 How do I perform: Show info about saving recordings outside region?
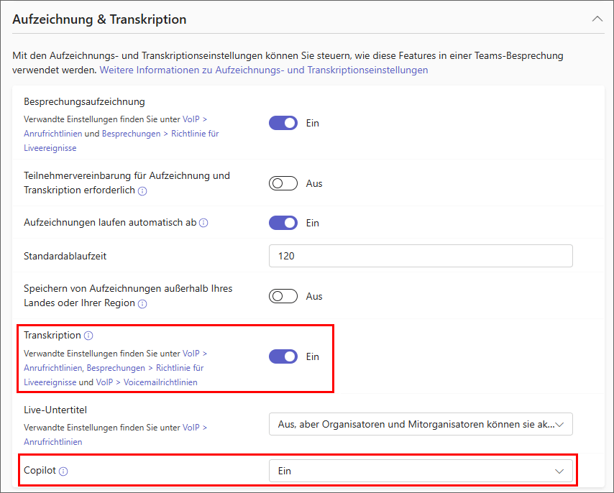point(142,303)
